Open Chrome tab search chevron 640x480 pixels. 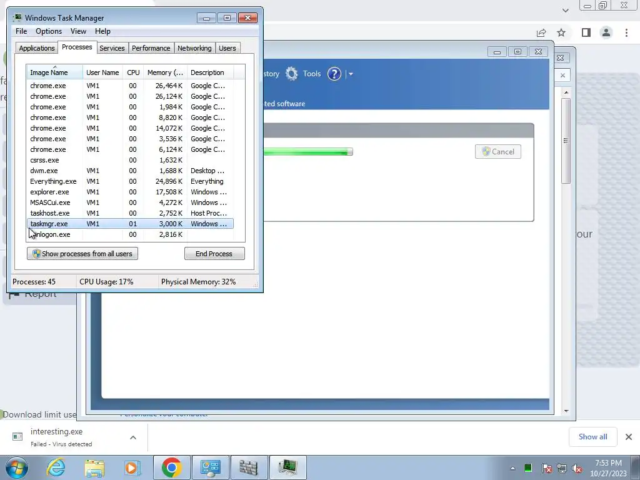(565, 10)
